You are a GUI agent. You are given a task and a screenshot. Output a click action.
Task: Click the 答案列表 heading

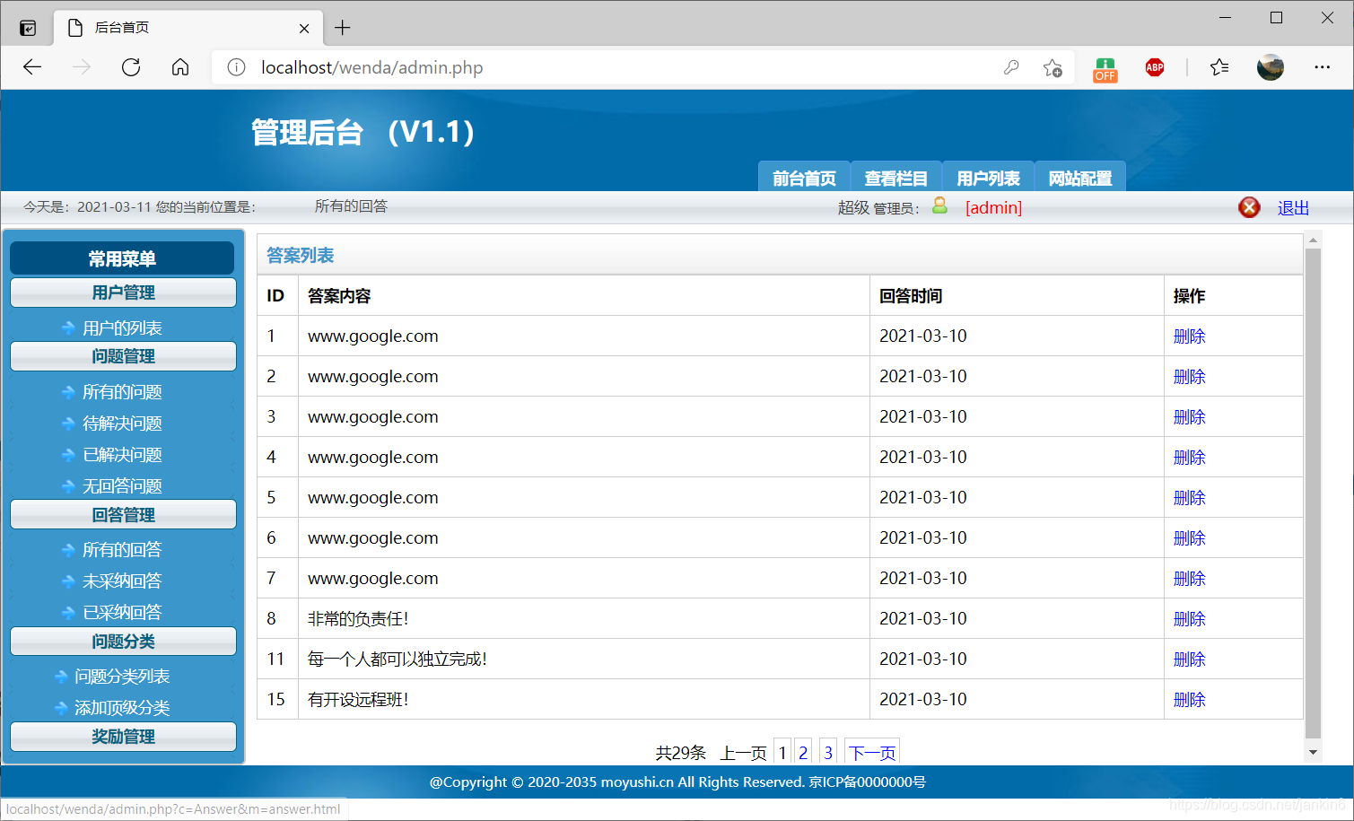click(301, 256)
